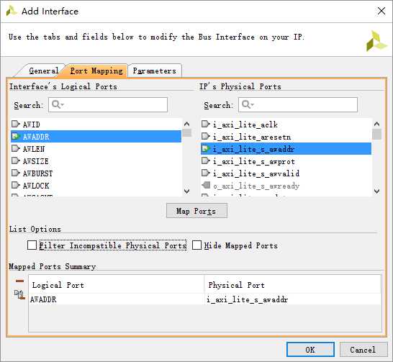Click the logical ports search magnifier icon
Screen dimensions: 393x362
point(57,104)
